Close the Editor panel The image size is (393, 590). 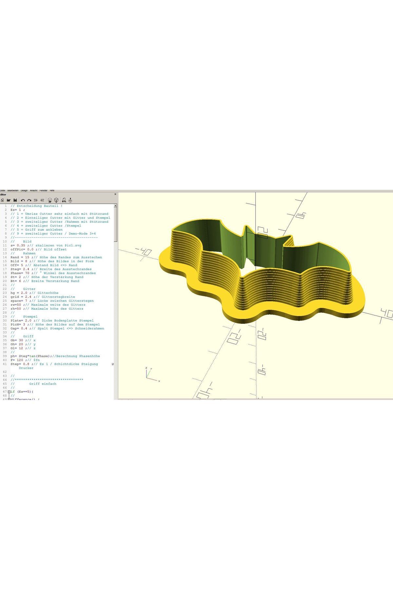coord(115,194)
